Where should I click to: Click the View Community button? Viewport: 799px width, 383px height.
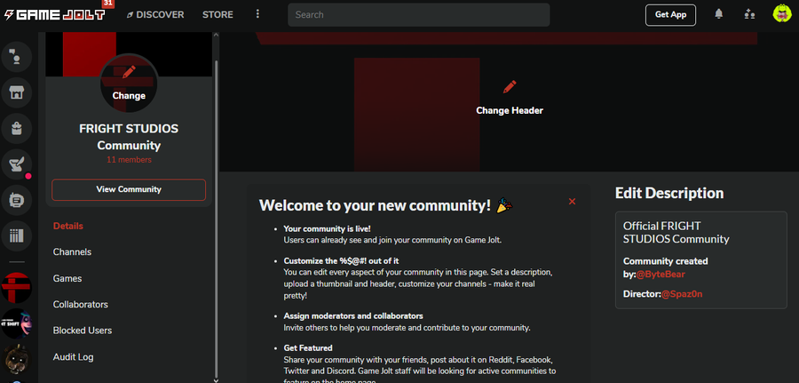(129, 189)
